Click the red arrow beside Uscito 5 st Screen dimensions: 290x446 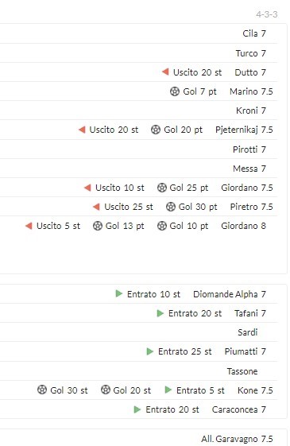click(29, 226)
